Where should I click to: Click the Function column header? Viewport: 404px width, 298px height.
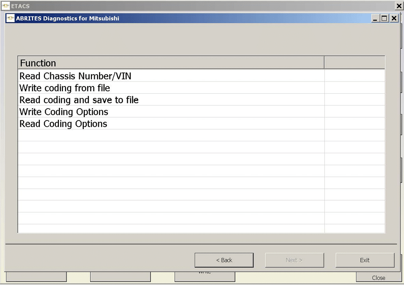tap(171, 63)
